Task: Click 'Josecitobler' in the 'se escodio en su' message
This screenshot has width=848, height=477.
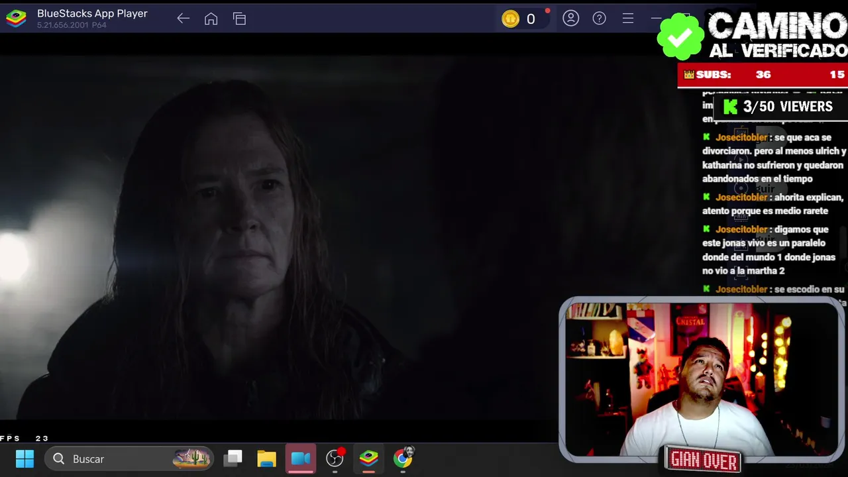Action: pyautogui.click(x=741, y=290)
